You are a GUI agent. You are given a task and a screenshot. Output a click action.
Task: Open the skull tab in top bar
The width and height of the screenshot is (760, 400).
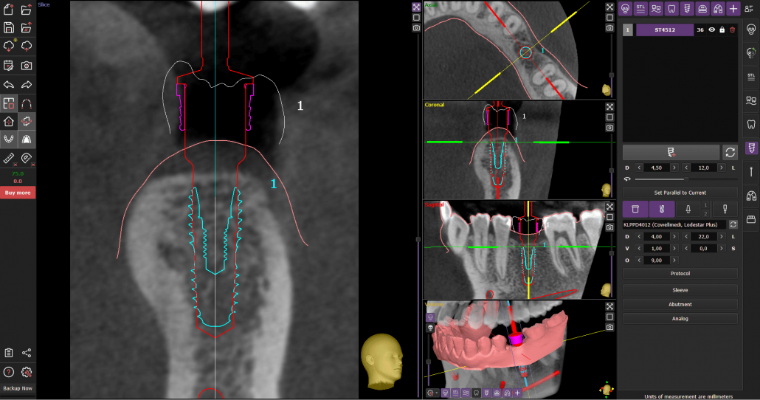point(625,8)
